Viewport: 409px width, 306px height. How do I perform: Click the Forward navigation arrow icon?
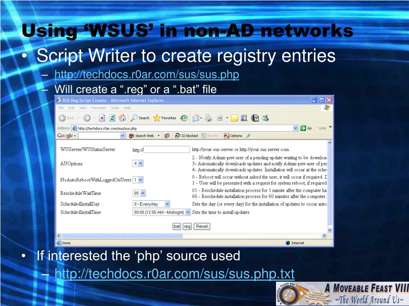click(x=87, y=118)
